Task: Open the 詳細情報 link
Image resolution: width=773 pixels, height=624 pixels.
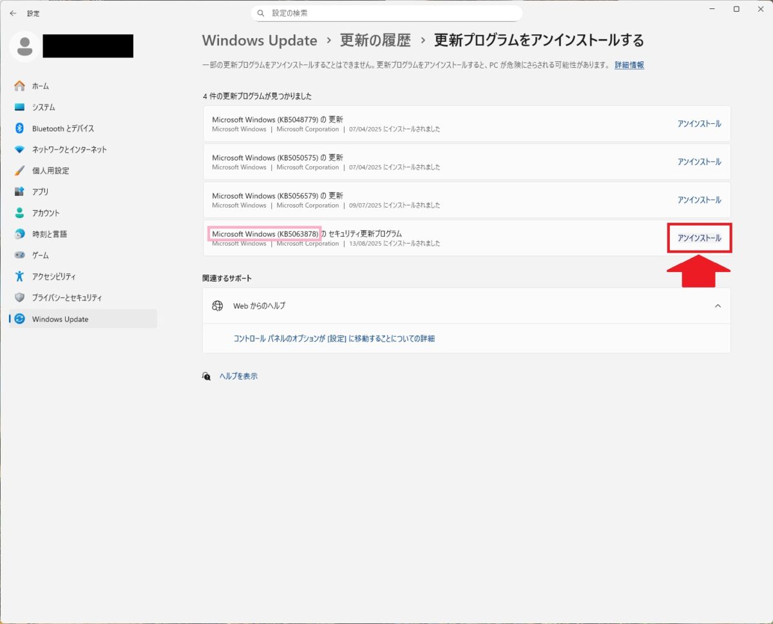Action: click(x=629, y=65)
